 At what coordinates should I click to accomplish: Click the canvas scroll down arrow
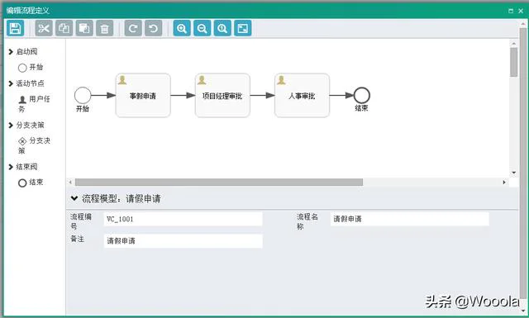point(514,173)
